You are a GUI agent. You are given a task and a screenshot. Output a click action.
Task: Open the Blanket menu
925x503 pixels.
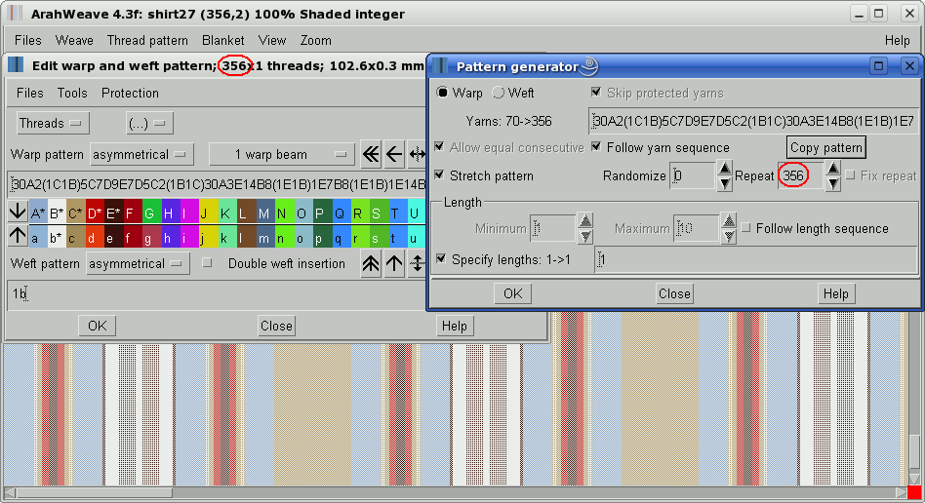223,40
